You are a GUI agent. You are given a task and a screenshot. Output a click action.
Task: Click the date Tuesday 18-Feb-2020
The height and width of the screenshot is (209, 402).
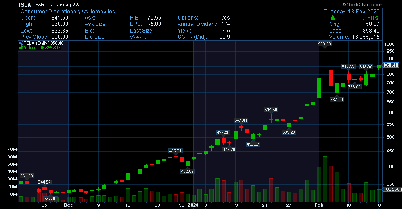tap(352, 12)
